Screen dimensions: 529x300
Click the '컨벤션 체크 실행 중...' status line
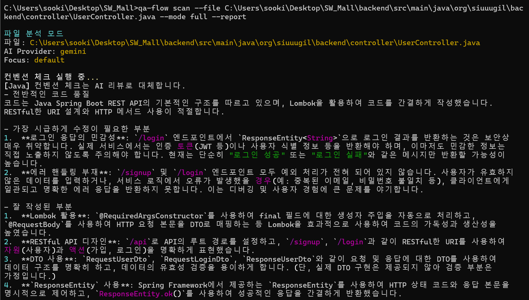51,77
